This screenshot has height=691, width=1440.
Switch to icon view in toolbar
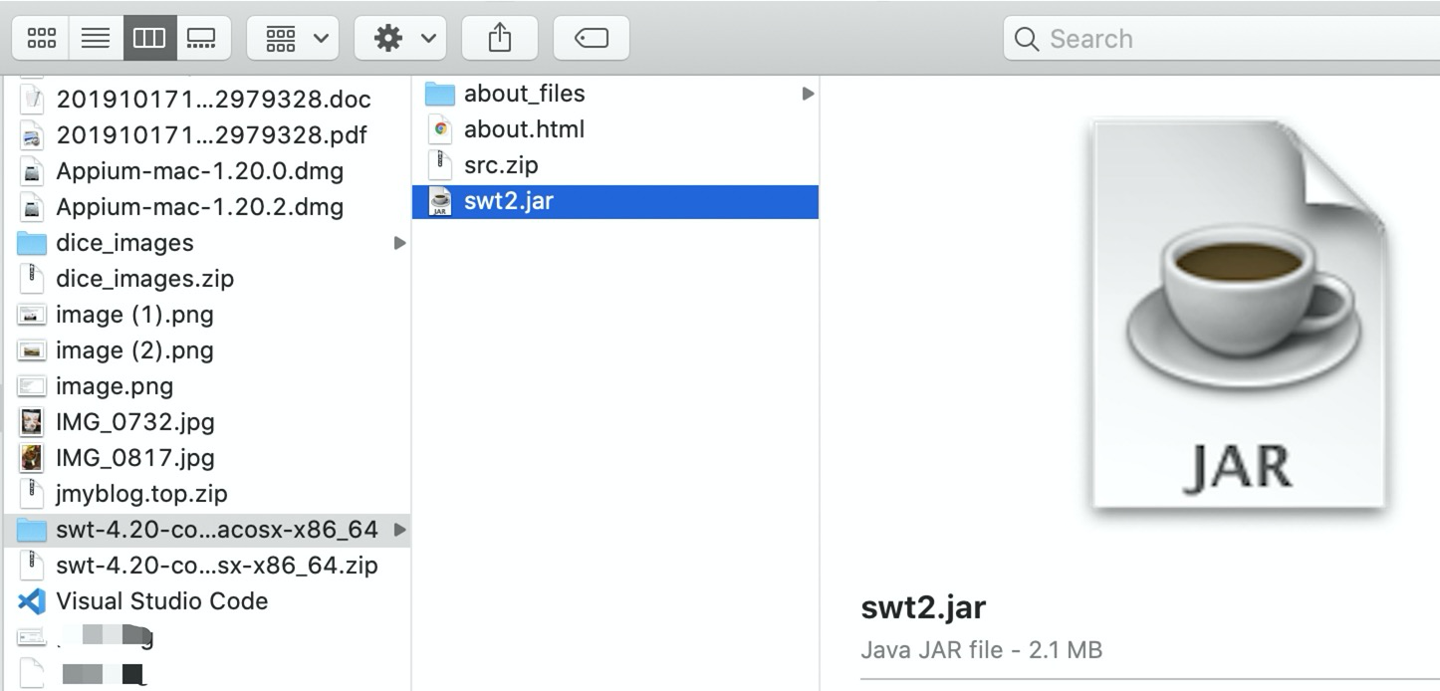(42, 39)
